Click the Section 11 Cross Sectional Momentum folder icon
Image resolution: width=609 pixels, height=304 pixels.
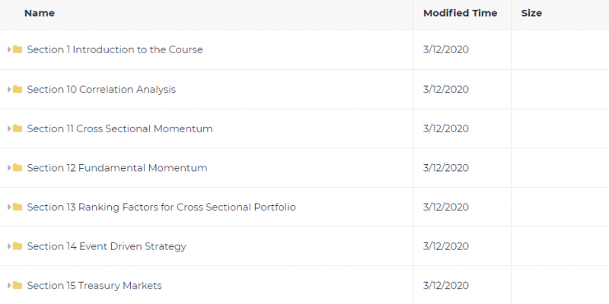(x=18, y=128)
